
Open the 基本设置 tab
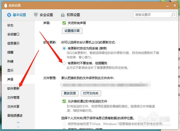pyautogui.click(x=17, y=15)
